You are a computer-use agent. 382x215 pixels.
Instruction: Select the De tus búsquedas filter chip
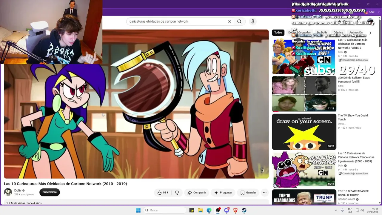pyautogui.click(x=299, y=33)
